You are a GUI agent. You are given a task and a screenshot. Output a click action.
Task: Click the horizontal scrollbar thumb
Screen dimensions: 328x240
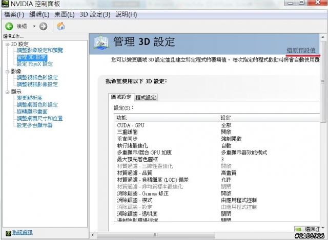pos(156,235)
